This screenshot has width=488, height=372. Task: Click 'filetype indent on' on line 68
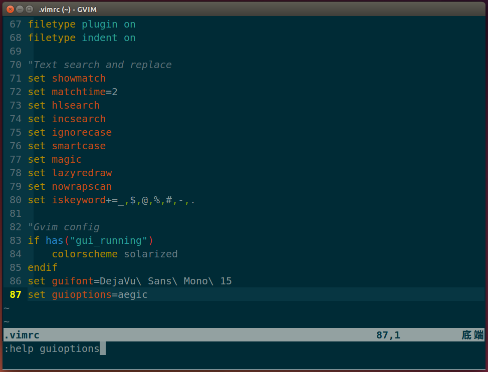point(82,38)
